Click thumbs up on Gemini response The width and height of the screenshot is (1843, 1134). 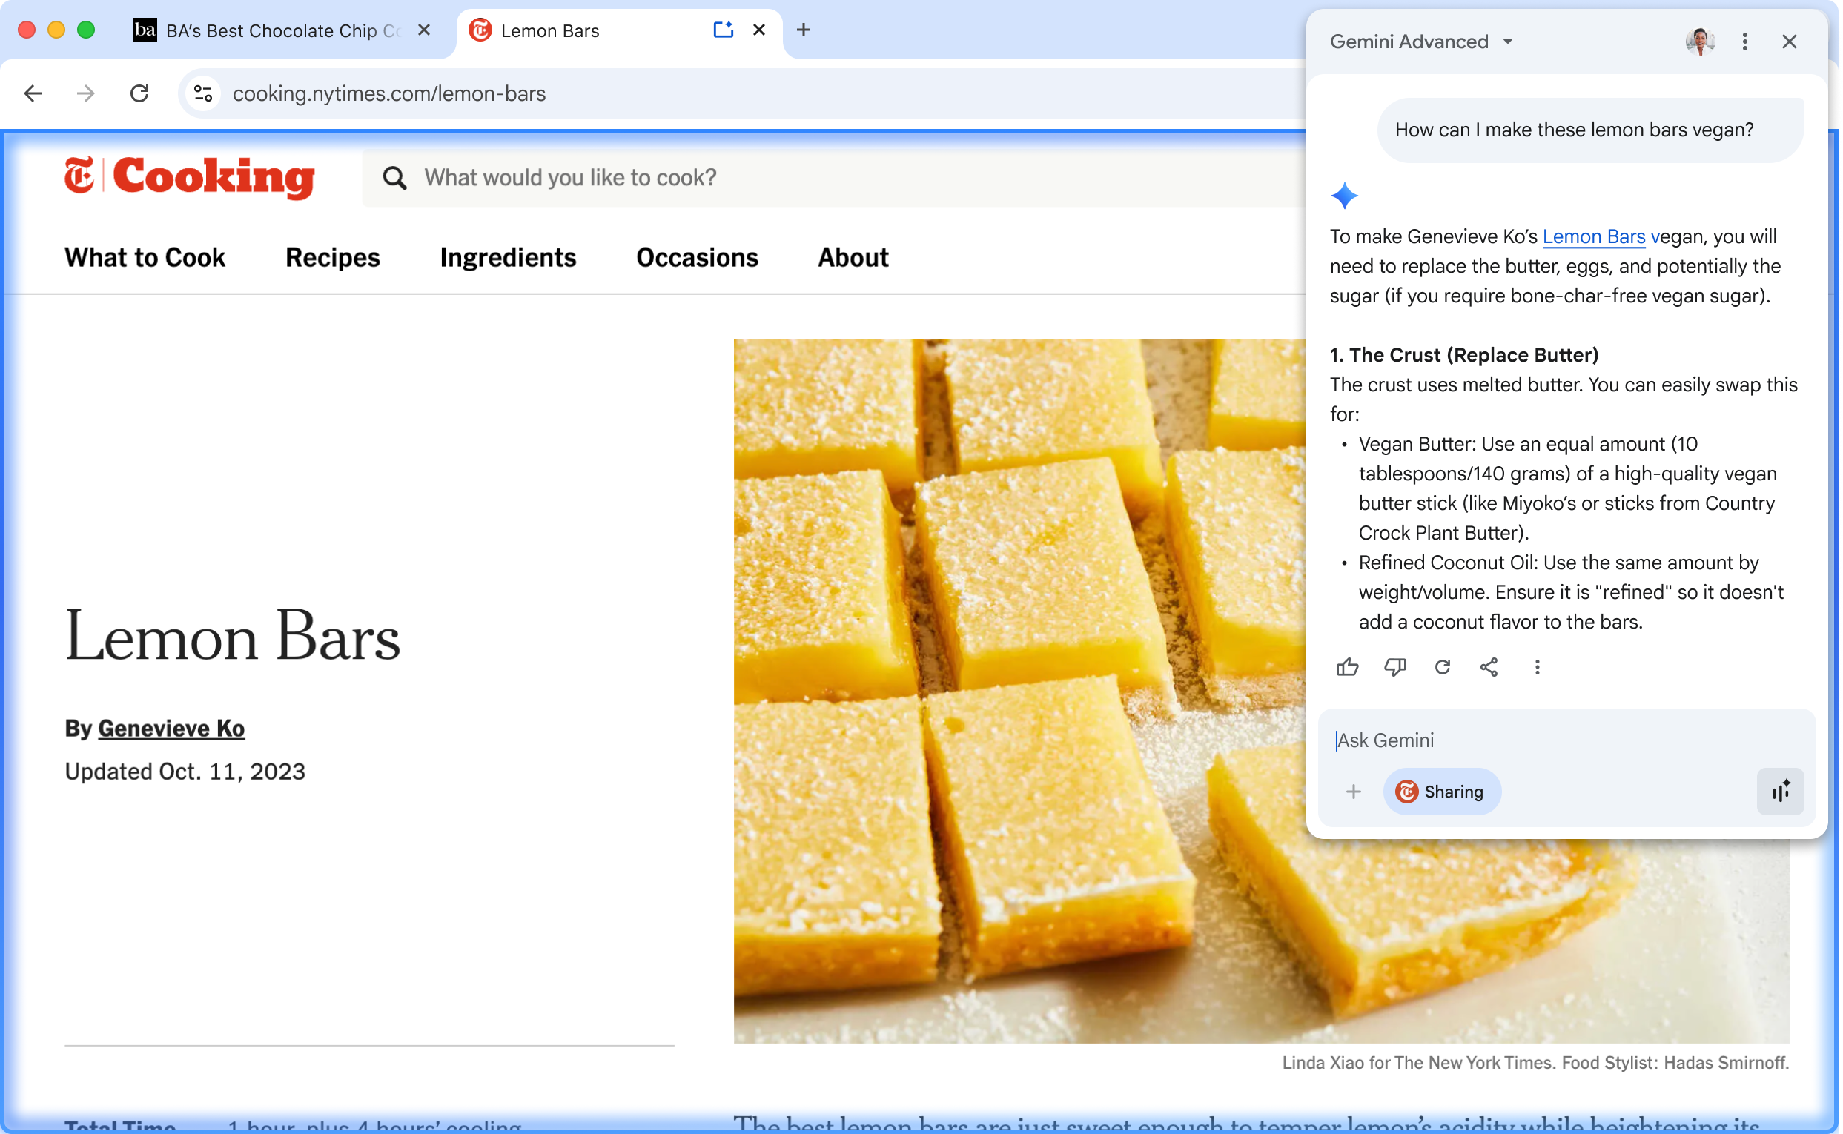(x=1347, y=667)
